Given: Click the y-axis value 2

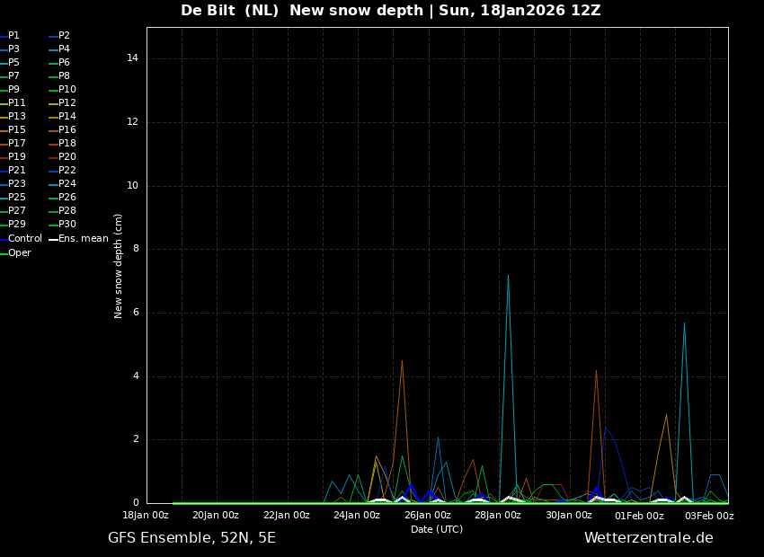Looking at the screenshot, I should pyautogui.click(x=136, y=439).
